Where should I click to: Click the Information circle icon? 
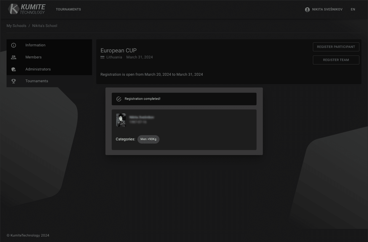14,45
